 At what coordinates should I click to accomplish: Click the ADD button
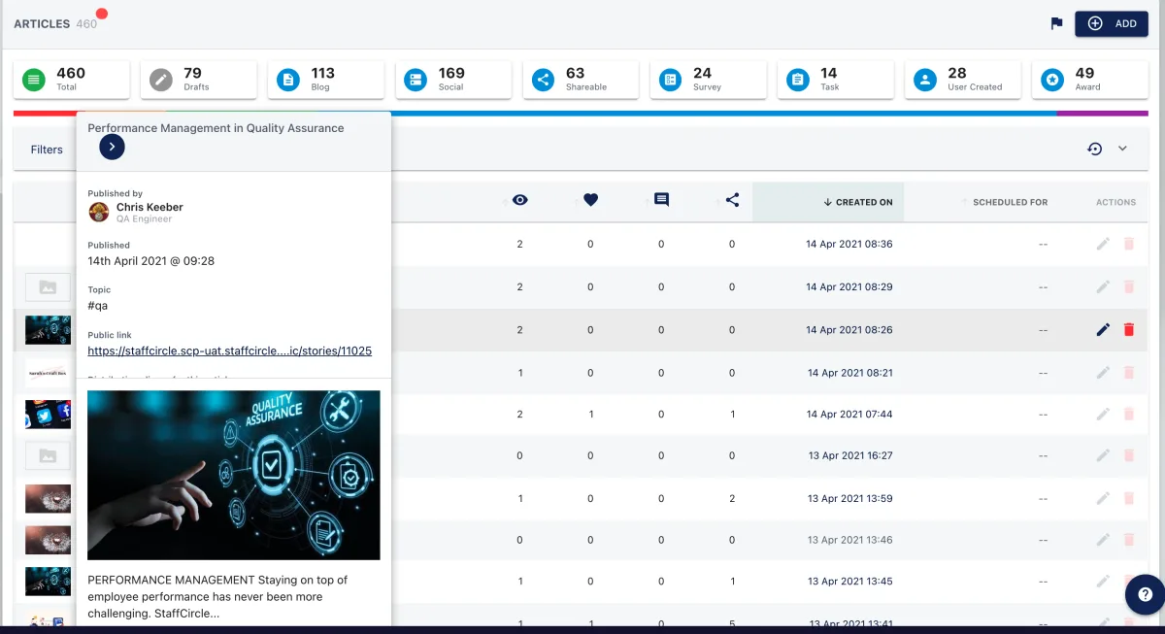pos(1112,23)
